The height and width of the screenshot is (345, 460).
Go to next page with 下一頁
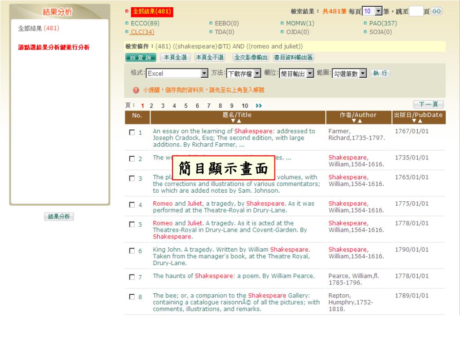[428, 104]
